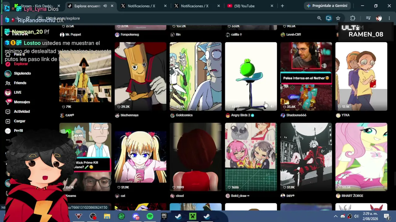
Task: Open the Friends people icon
Action: tap(8, 83)
